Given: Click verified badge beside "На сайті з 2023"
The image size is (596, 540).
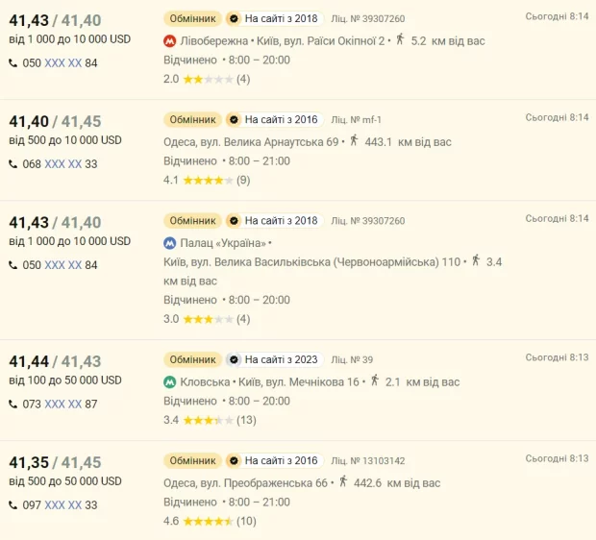Looking at the screenshot, I should 233,359.
